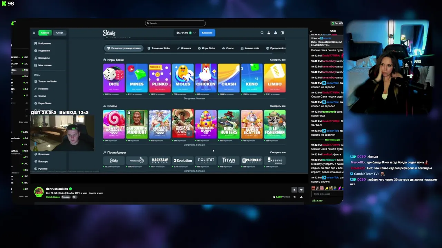Click the stake3033.com pinned chat link
This screenshot has height=248, width=442.
pyautogui.click(x=327, y=43)
